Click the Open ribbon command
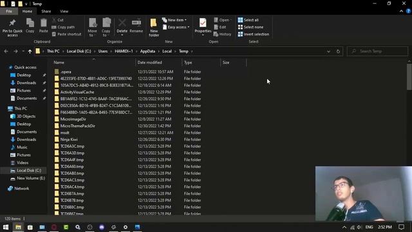412x232 pixels. point(222,20)
